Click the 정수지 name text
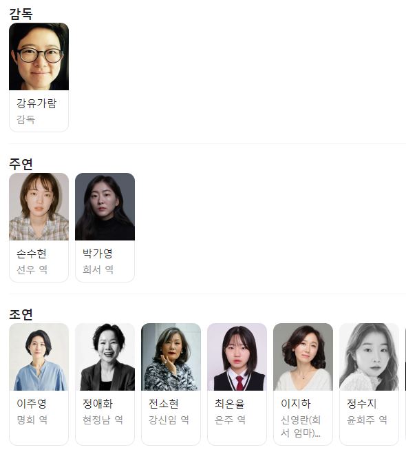 click(x=362, y=404)
